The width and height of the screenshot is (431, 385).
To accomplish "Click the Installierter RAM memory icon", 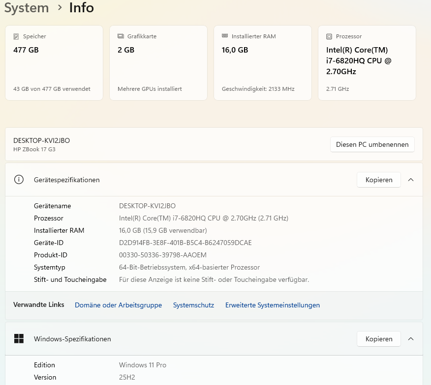I will [x=225, y=36].
